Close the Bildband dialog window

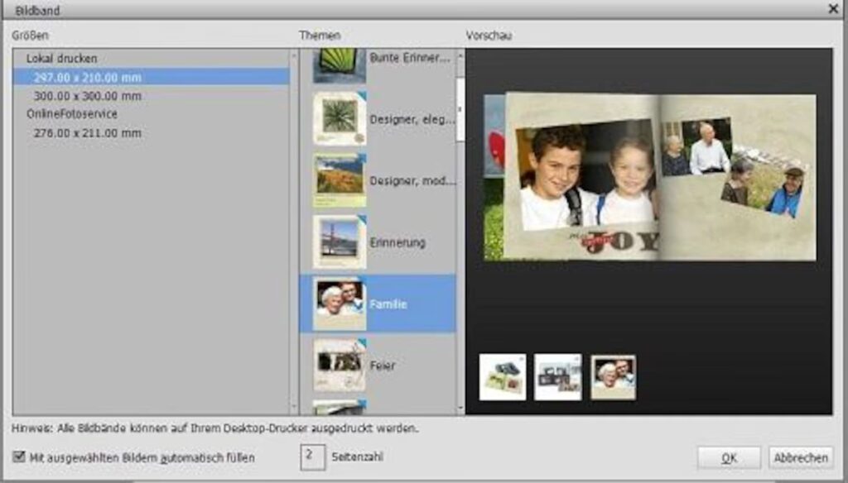pyautogui.click(x=833, y=8)
